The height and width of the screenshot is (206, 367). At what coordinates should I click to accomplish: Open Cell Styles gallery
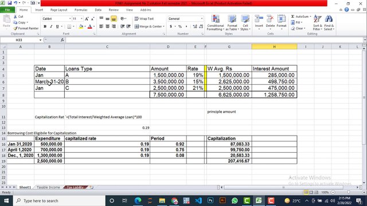coord(245,23)
